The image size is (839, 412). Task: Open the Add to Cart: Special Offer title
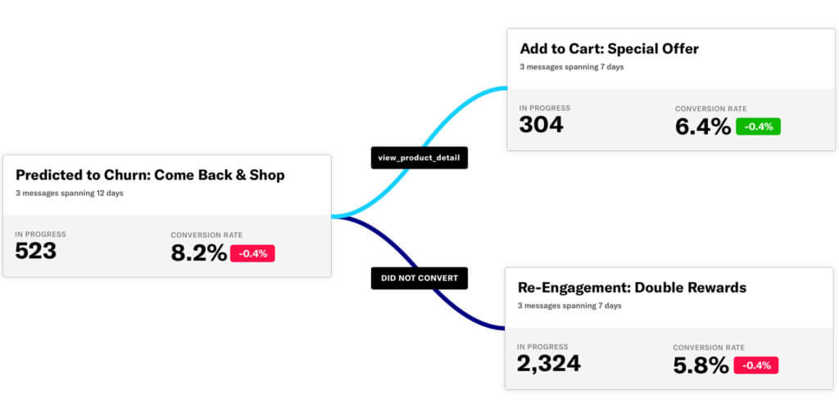pyautogui.click(x=609, y=49)
